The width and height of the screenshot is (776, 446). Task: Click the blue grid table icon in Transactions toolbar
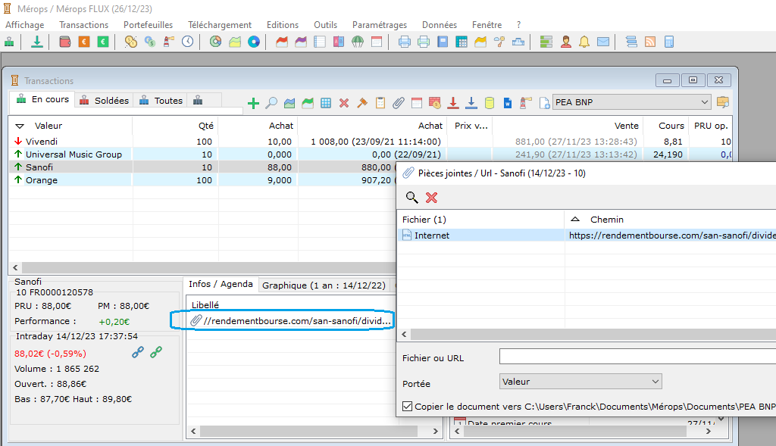(x=326, y=103)
